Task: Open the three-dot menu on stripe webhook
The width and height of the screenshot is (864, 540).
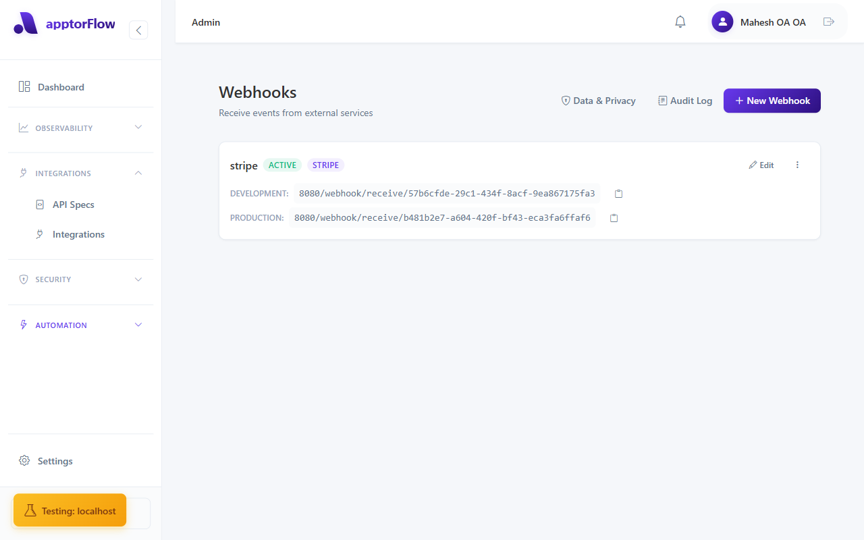Action: pos(797,165)
